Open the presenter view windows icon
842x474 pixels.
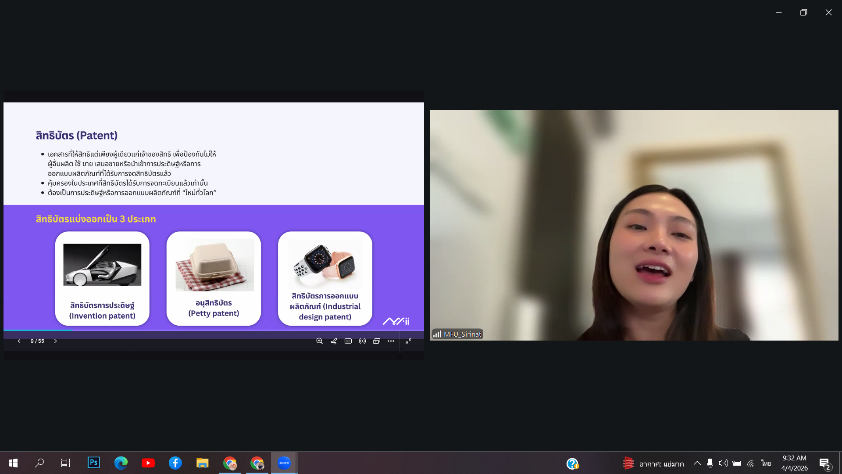pyautogui.click(x=376, y=341)
